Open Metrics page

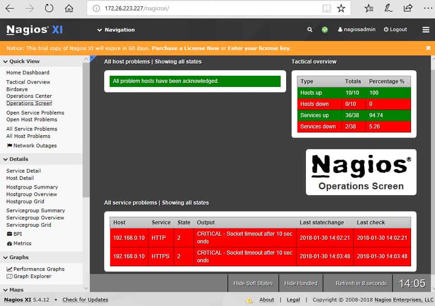click(19, 243)
